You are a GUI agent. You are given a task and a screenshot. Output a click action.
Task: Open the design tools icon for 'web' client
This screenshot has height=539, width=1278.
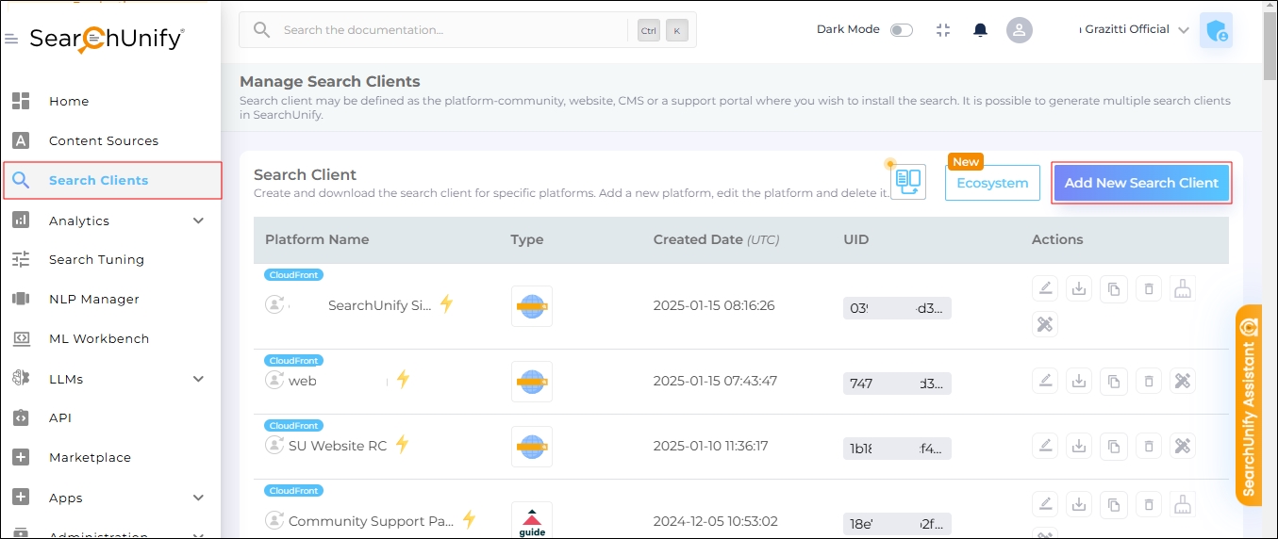click(x=1183, y=381)
